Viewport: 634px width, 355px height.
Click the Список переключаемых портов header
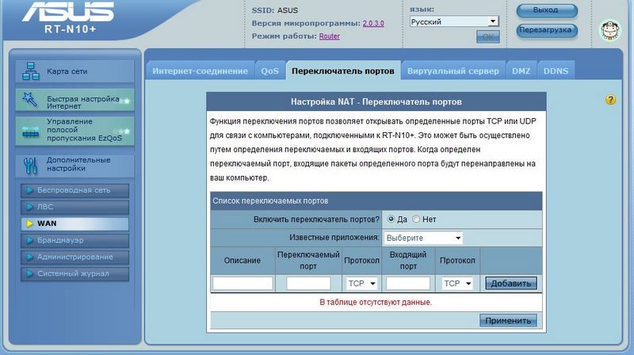pyautogui.click(x=376, y=201)
